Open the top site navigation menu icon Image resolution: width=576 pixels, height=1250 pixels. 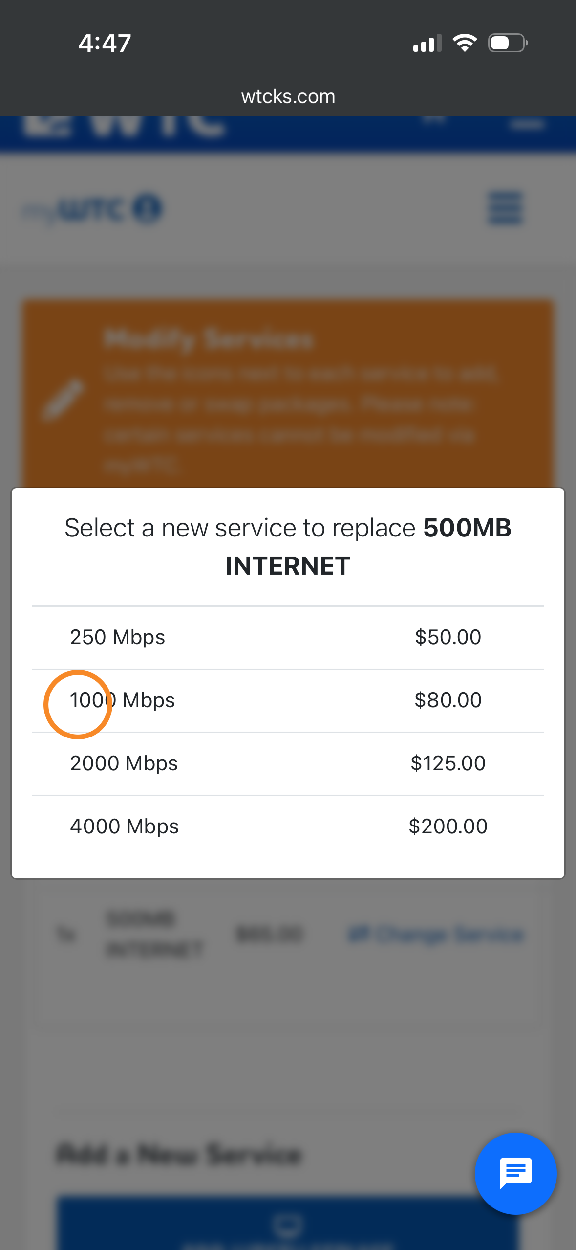tap(527, 124)
